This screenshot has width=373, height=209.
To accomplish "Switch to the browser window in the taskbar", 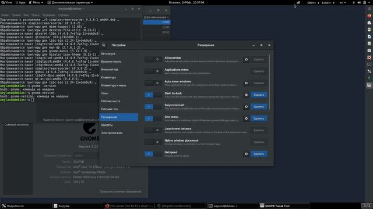I will (x=129, y=206).
